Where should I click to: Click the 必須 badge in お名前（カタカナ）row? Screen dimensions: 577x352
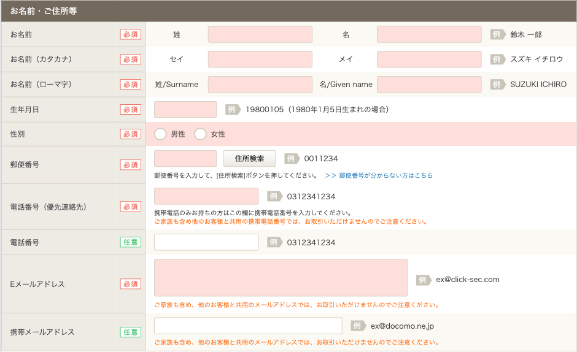pyautogui.click(x=131, y=59)
